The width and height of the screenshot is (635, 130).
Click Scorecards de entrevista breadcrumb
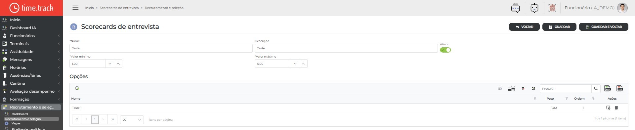119,8
